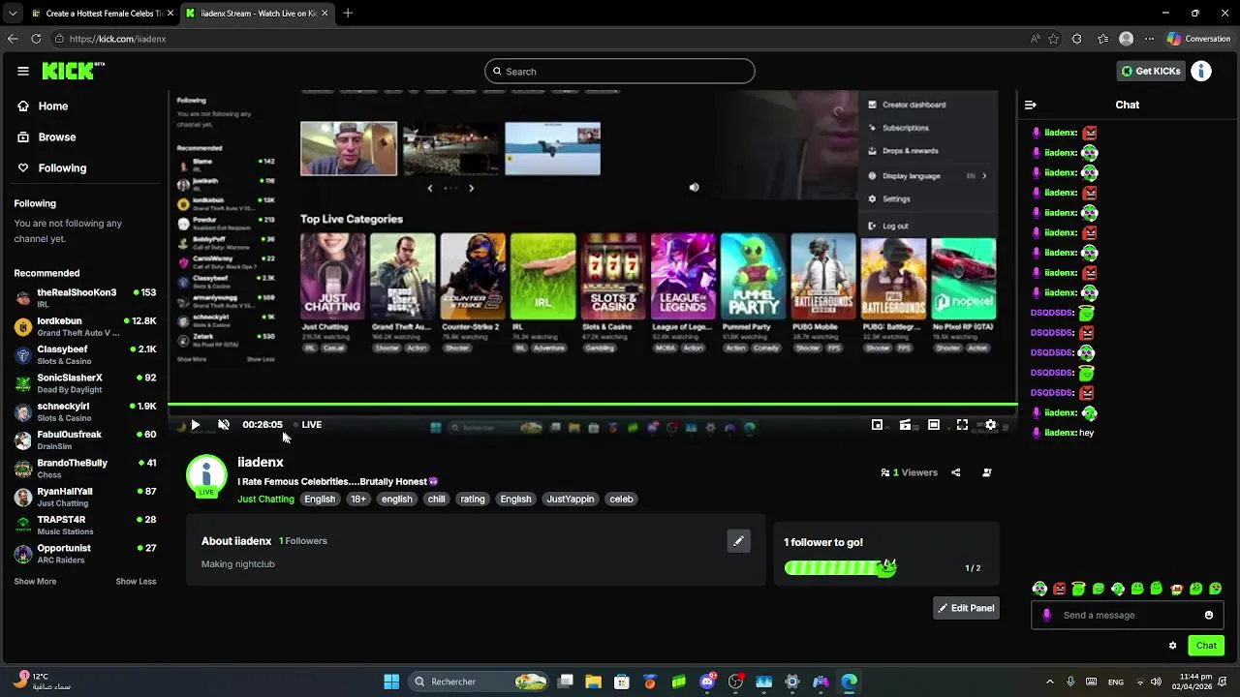Click the microphone icon in message box

[x=1046, y=615]
